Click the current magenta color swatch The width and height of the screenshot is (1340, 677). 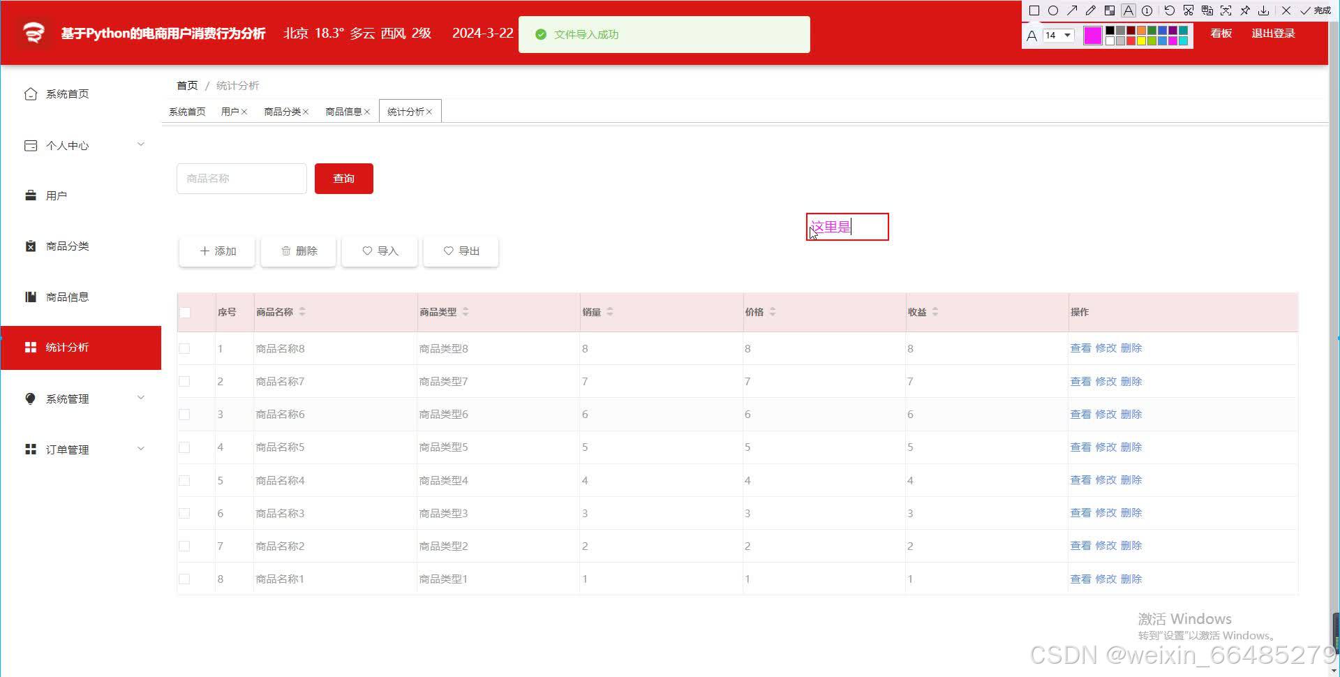click(x=1093, y=36)
